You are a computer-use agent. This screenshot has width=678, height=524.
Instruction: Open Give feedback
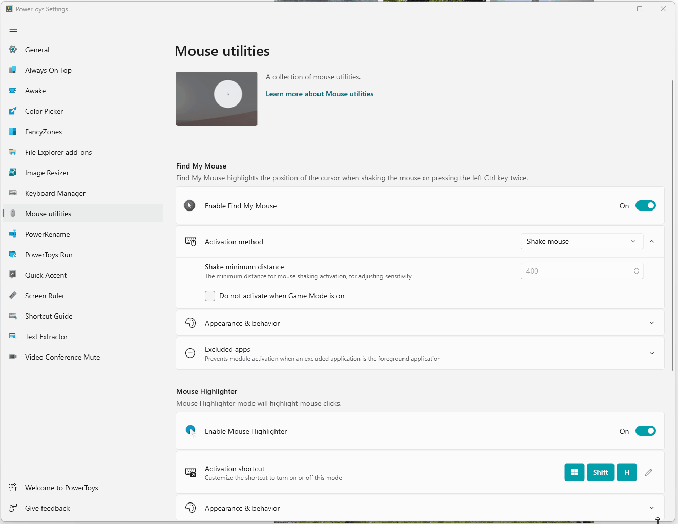(x=47, y=508)
